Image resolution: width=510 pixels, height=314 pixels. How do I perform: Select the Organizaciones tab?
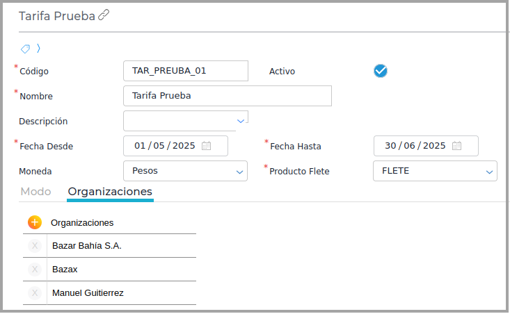pos(110,192)
